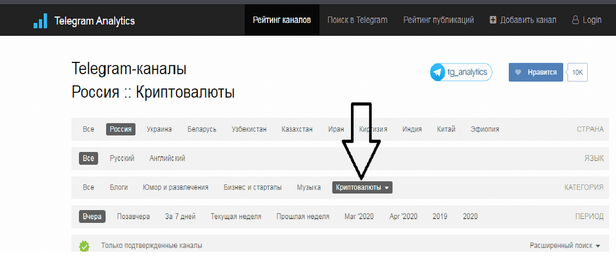Choose the Музыка category

(309, 188)
